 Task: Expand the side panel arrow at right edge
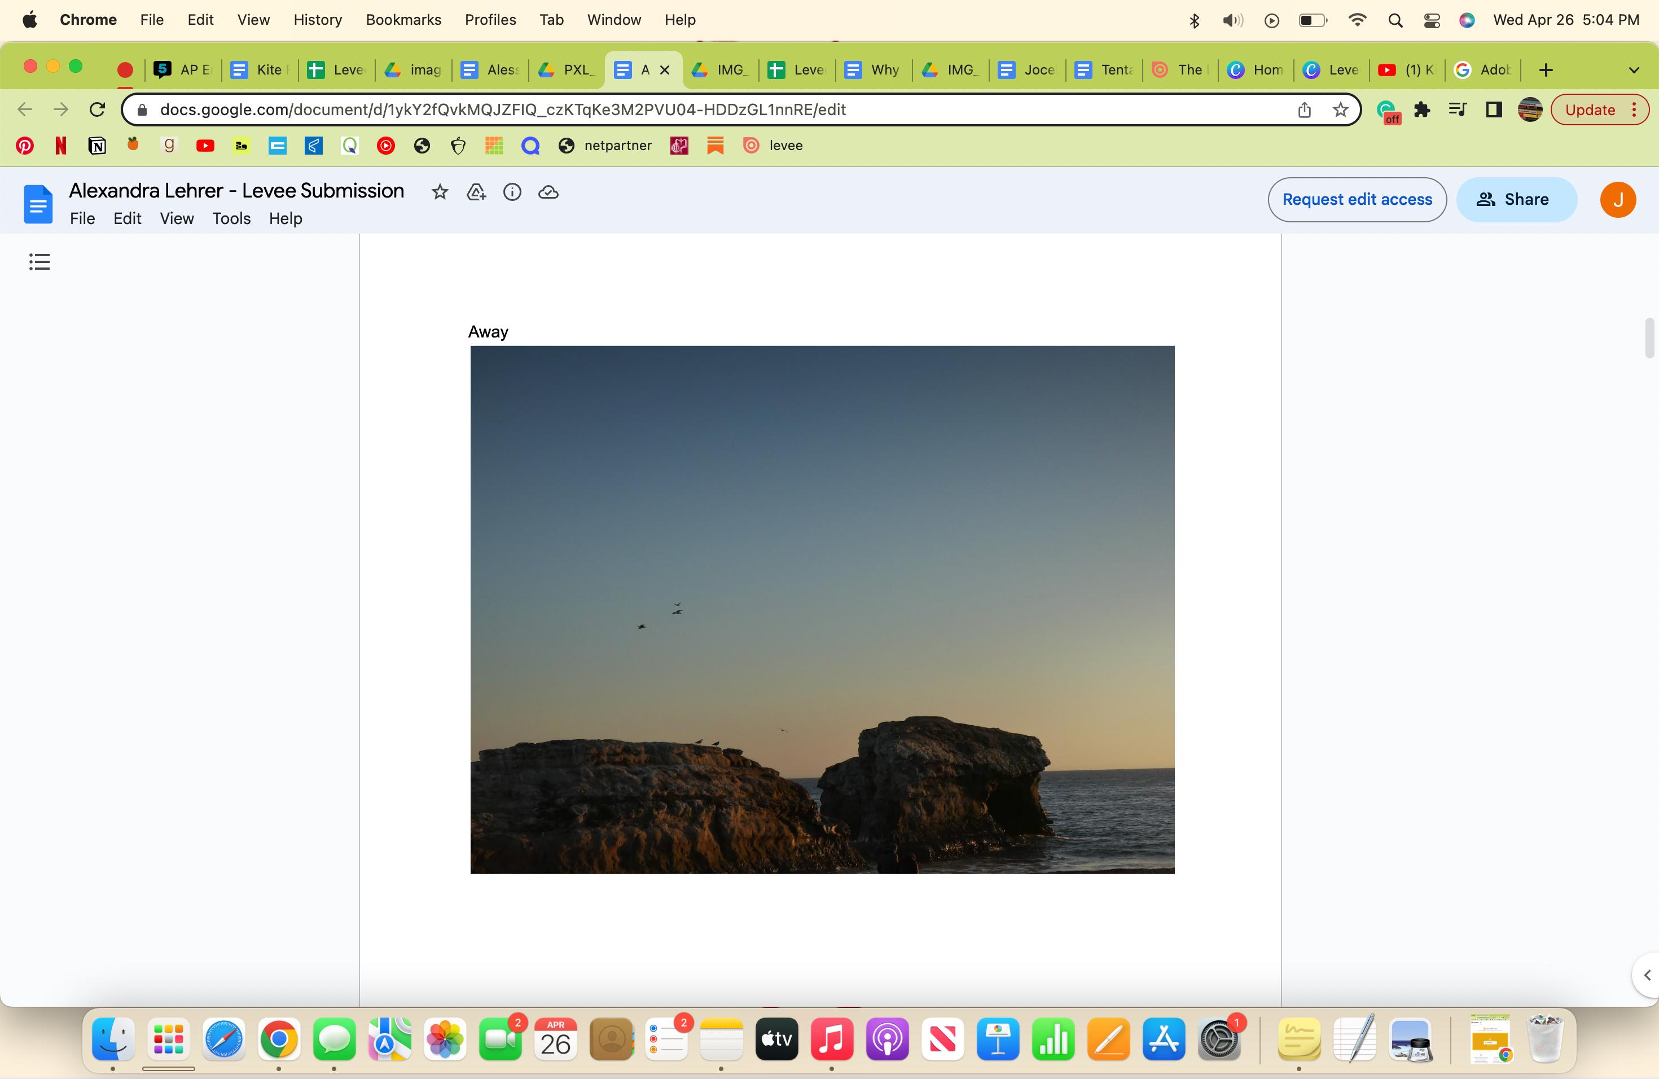pos(1647,975)
